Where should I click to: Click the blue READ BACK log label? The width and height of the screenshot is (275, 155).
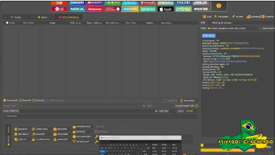(x=209, y=36)
